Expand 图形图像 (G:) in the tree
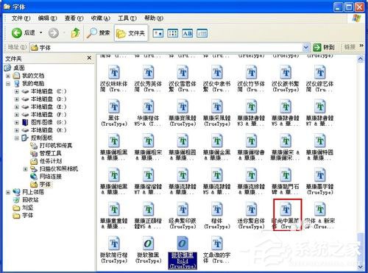The width and height of the screenshot is (368, 273). pos(17,122)
